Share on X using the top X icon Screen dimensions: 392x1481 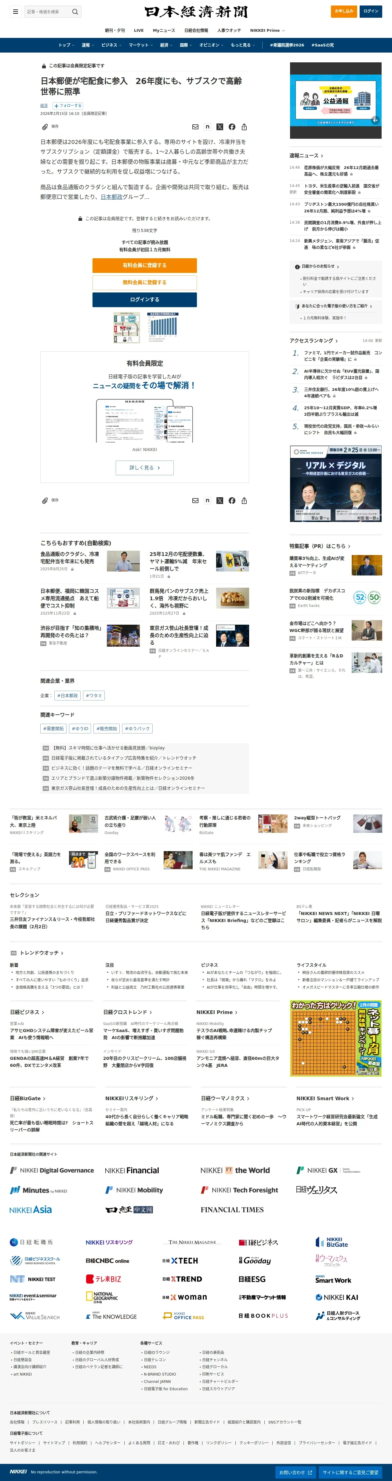(220, 127)
